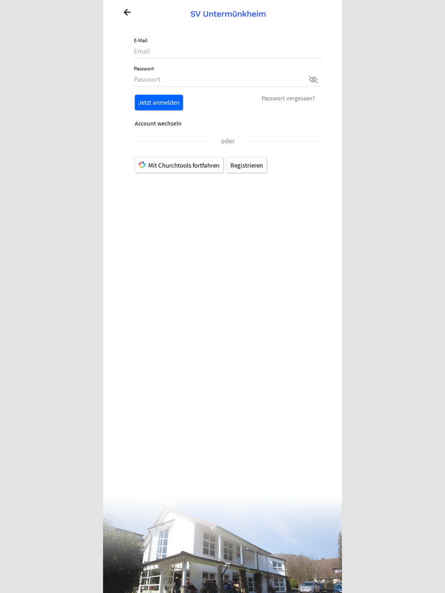Viewport: 445px width, 593px height.
Task: Click the gray margin right of form
Action: point(393,296)
